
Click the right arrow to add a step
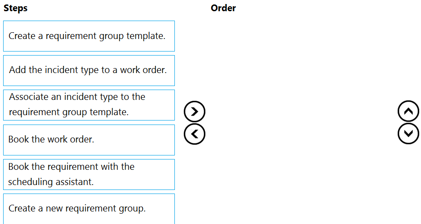pos(195,112)
